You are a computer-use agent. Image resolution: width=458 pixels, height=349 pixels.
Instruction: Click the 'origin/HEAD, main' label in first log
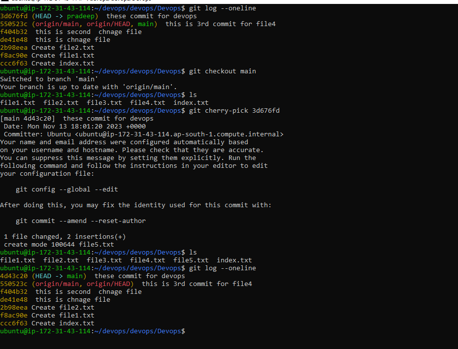[120, 24]
